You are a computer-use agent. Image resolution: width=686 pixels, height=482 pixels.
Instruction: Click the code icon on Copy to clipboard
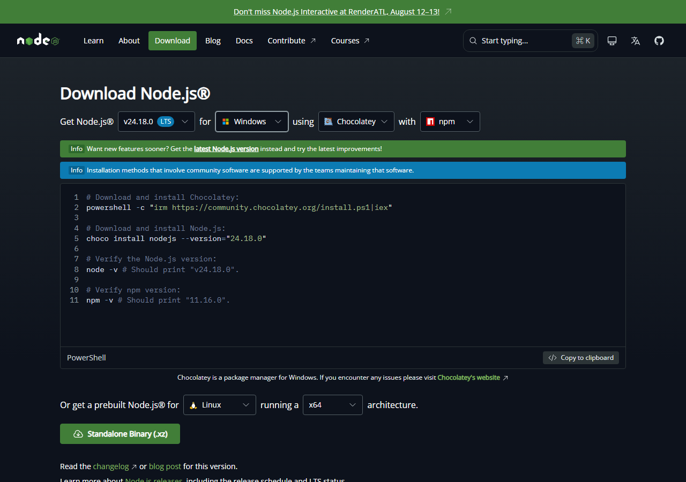click(553, 358)
